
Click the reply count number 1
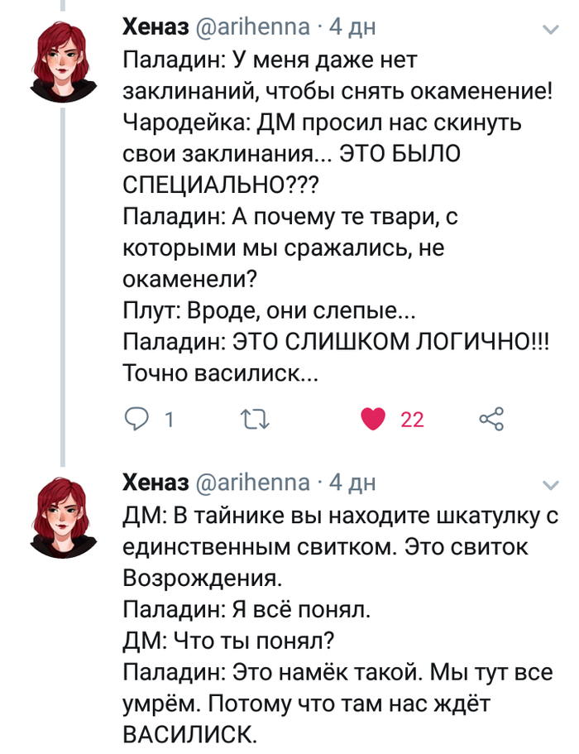coord(168,420)
